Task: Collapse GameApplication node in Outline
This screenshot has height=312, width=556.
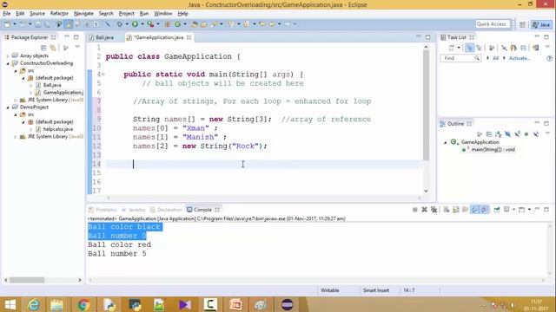Action: [446, 142]
